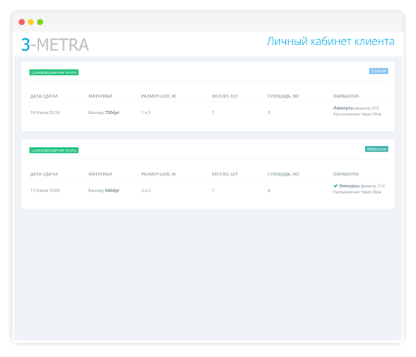Click ДАТА СДАЧИ header in the 16 Июля order
416x357 pixels.
pyautogui.click(x=44, y=96)
